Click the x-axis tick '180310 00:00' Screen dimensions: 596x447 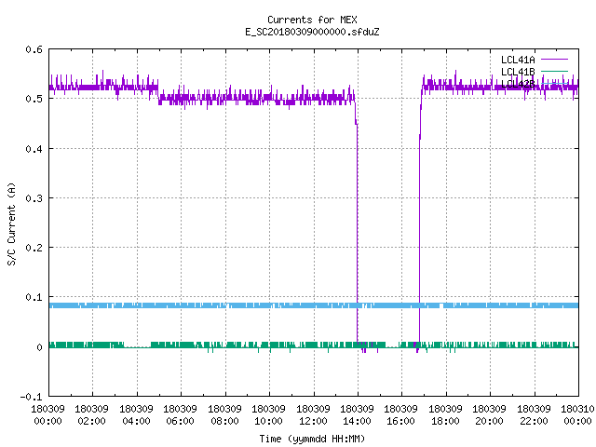coord(577,415)
